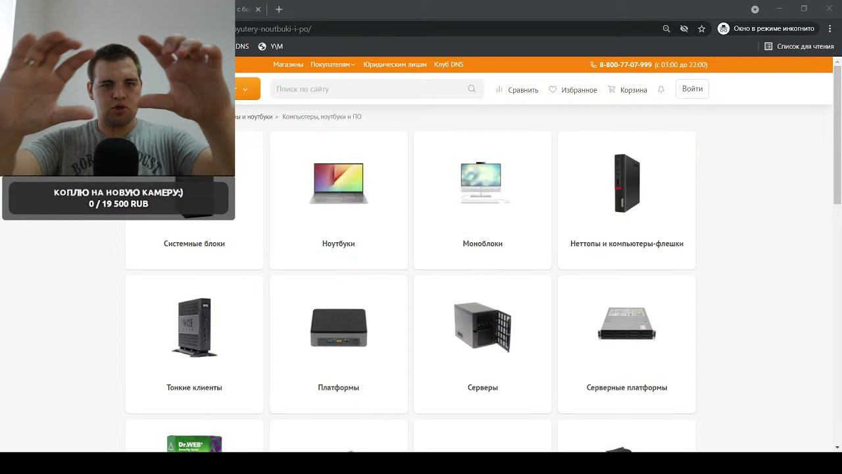
Task: Open the Системные блоки category
Action: click(194, 244)
